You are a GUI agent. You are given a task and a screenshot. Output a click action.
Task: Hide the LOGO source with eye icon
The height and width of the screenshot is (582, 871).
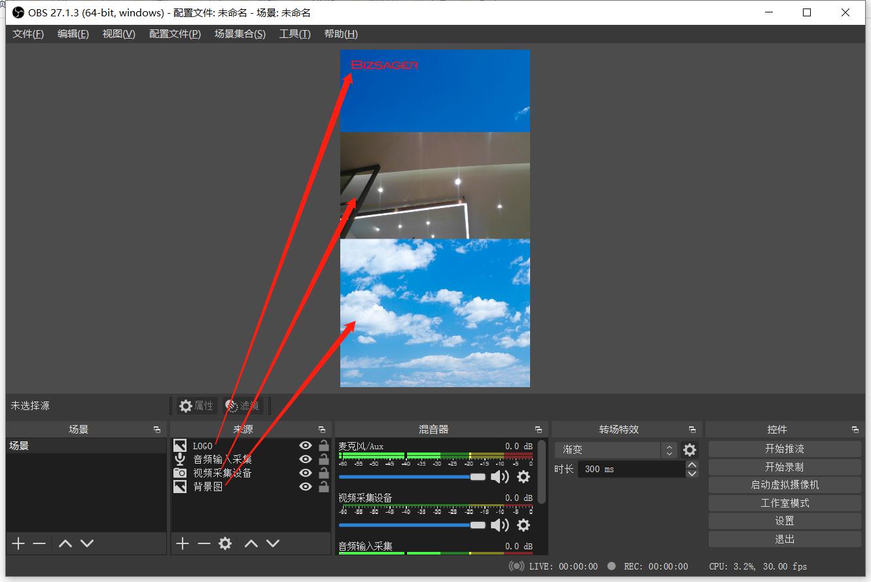click(306, 445)
